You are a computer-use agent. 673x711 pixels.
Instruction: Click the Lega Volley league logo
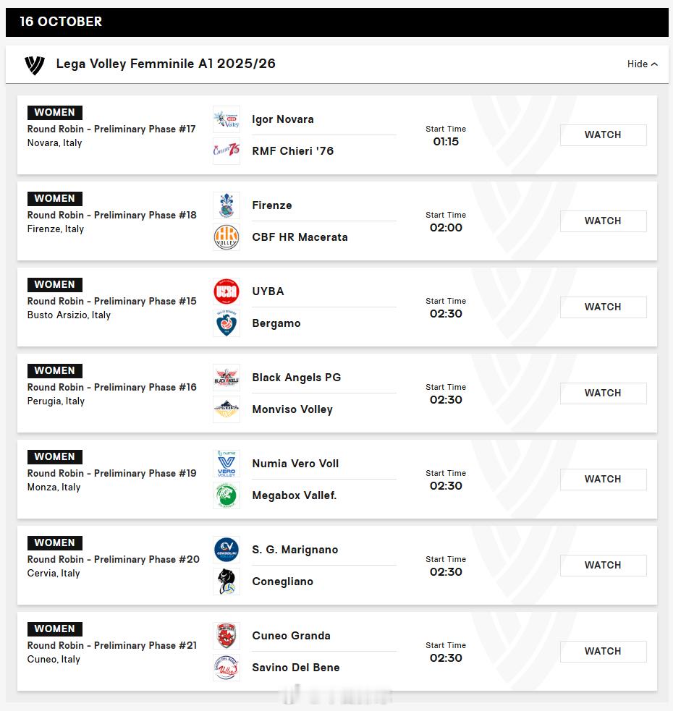[34, 64]
